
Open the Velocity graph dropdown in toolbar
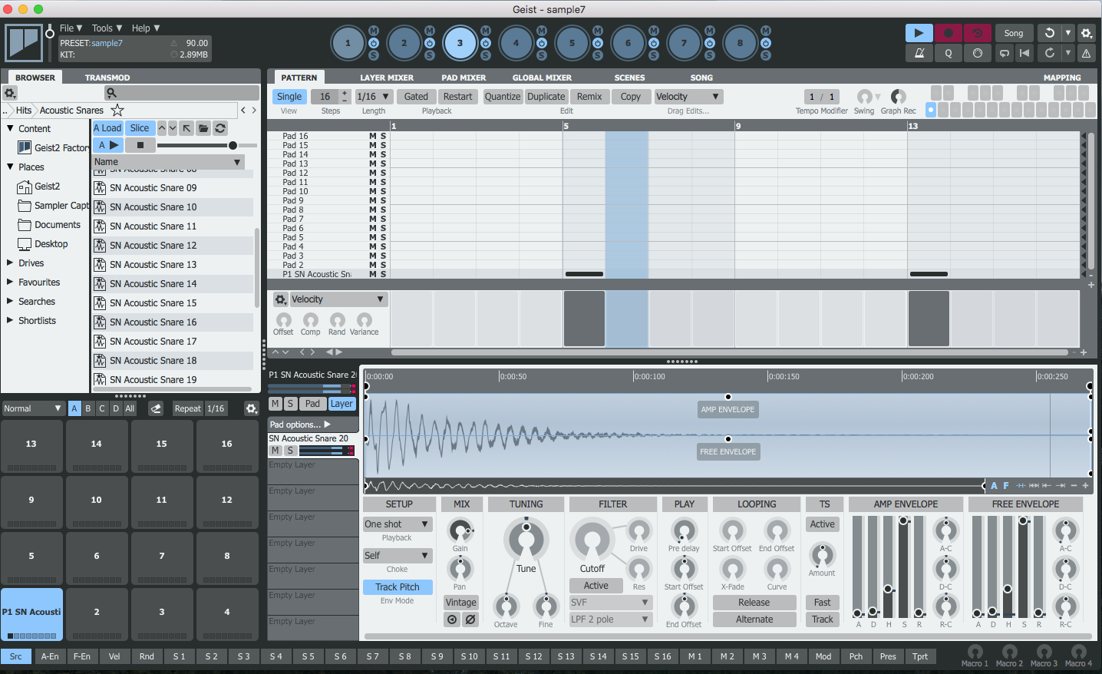(688, 97)
